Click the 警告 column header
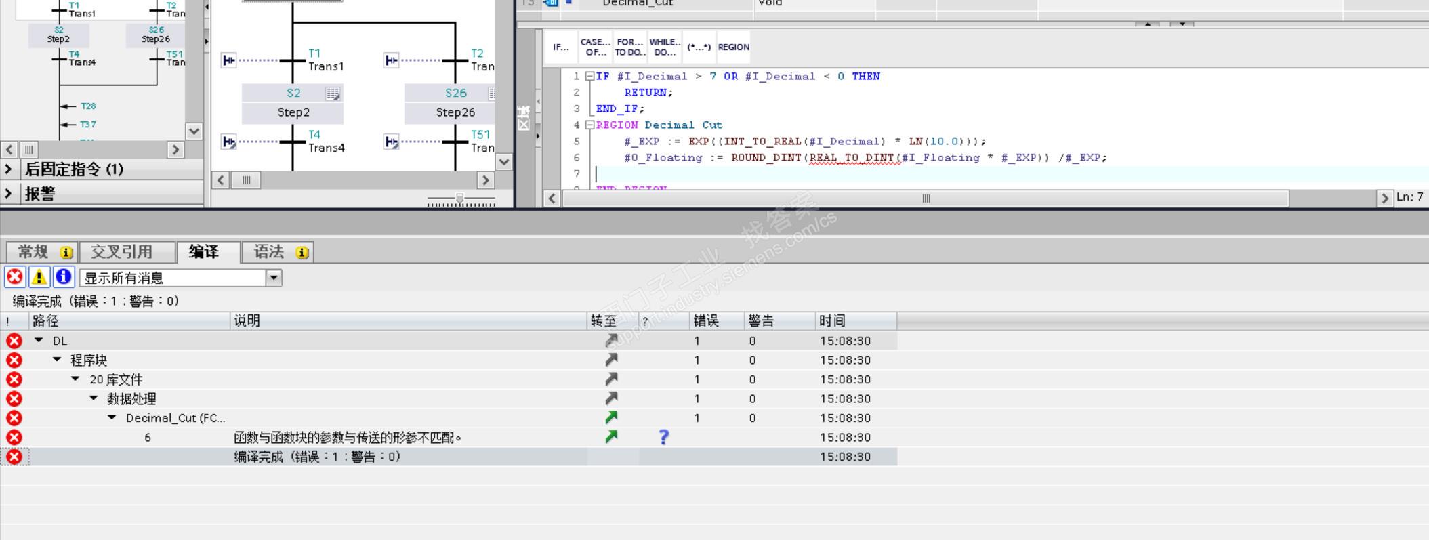Viewport: 1429px width, 540px height. (x=780, y=321)
